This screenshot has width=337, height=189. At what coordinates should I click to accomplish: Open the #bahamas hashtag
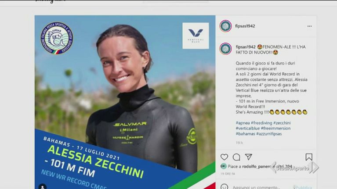click(x=245, y=134)
